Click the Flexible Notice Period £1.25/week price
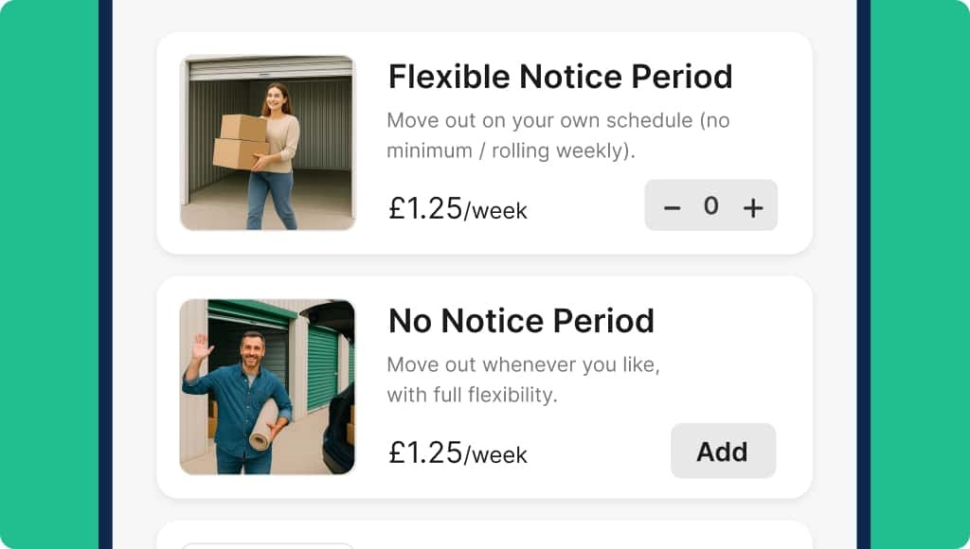 458,208
